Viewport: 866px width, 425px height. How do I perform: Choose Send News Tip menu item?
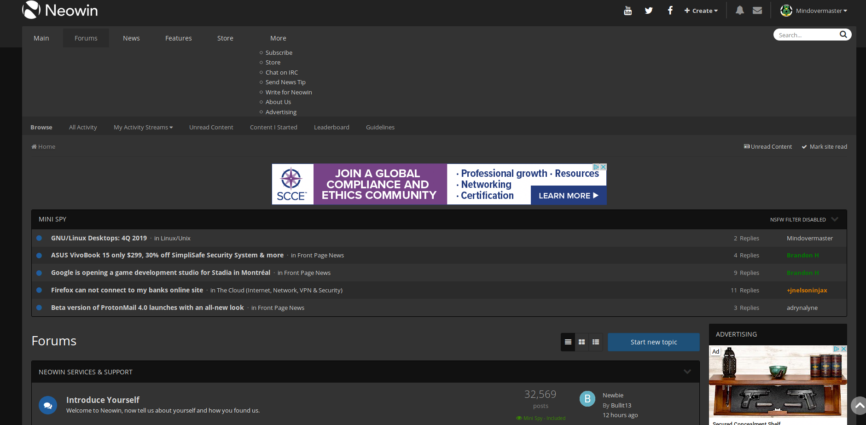coord(285,82)
